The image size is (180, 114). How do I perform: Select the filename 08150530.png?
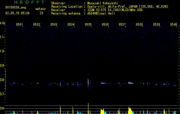(16, 7)
